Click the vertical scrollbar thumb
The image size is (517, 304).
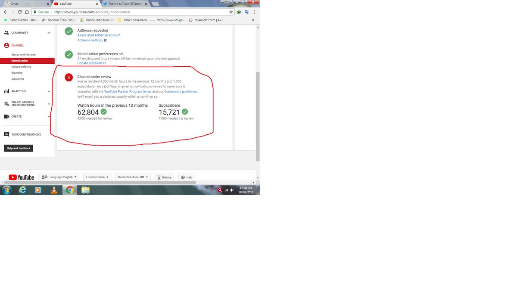point(258,116)
